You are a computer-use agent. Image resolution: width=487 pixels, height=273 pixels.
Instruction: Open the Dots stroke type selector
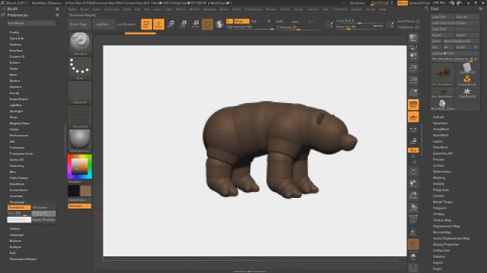[x=80, y=67]
